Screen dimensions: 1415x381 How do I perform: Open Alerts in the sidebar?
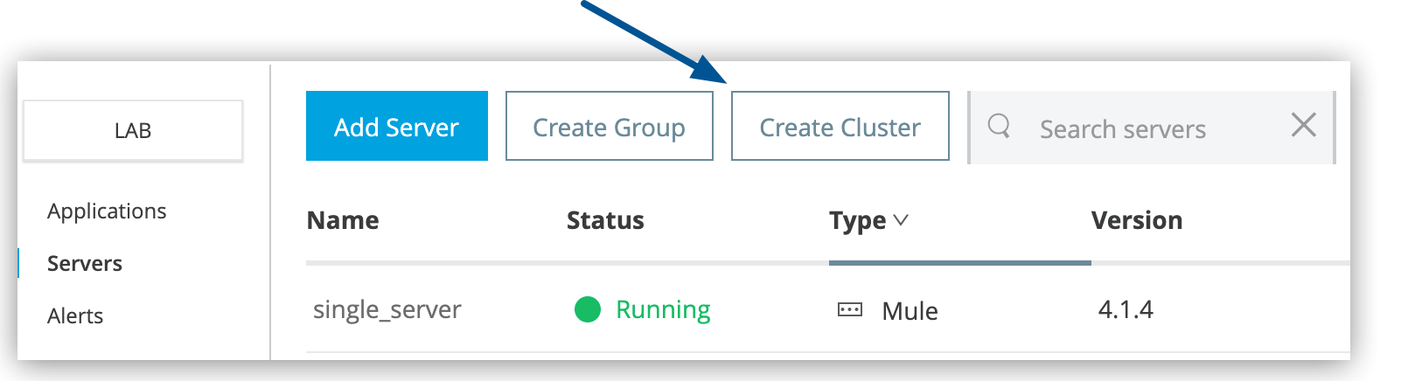click(x=75, y=315)
